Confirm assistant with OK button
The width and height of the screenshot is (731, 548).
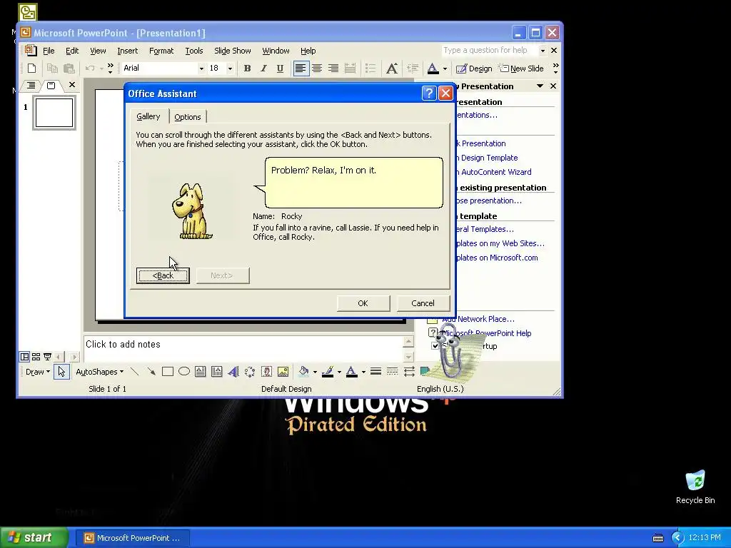click(363, 303)
